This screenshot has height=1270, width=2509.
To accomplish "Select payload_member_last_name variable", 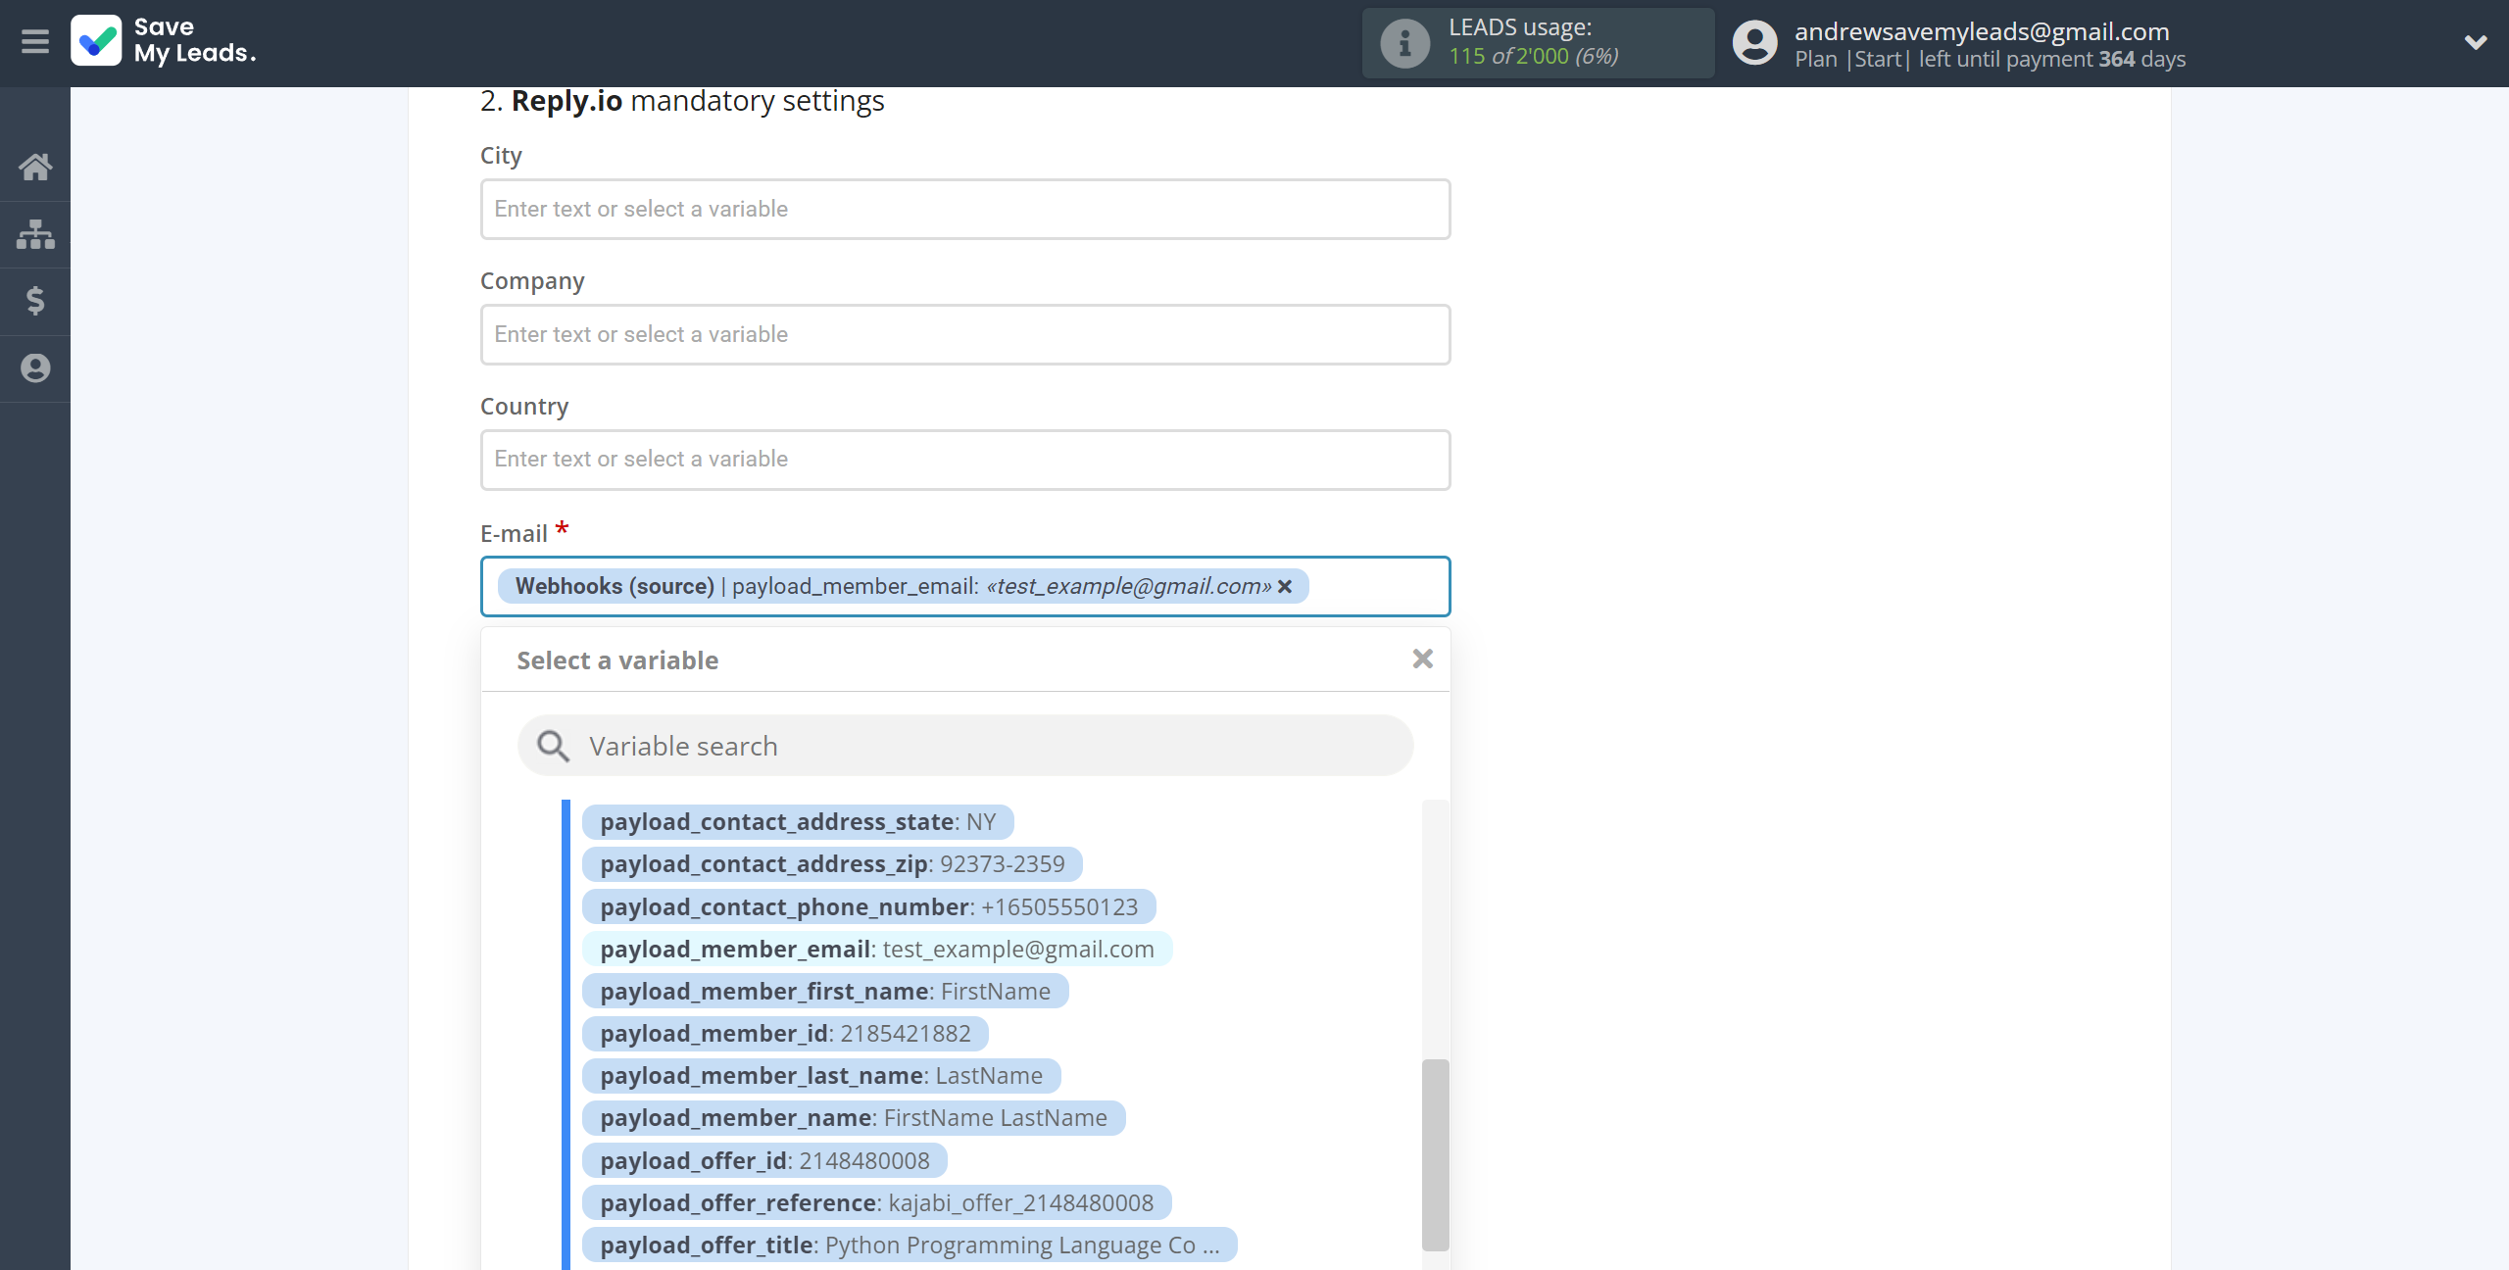I will pos(820,1075).
